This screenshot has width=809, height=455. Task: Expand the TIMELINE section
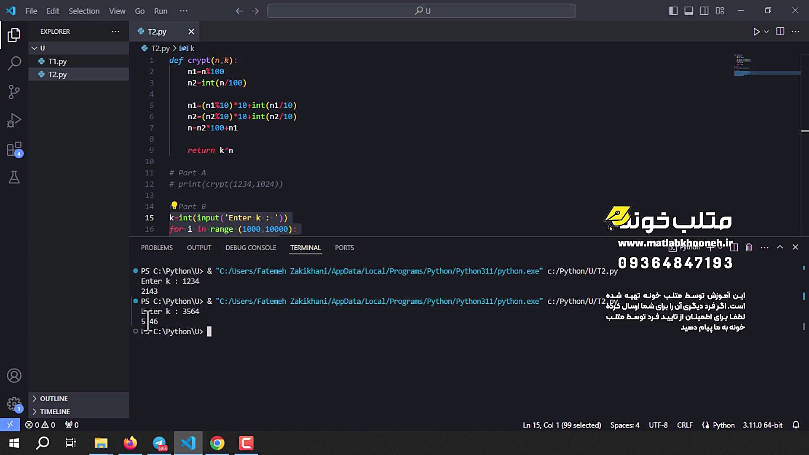coord(79,412)
